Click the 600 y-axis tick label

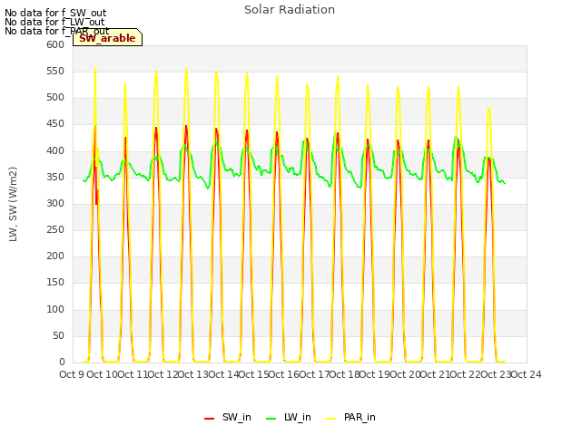pos(55,44)
